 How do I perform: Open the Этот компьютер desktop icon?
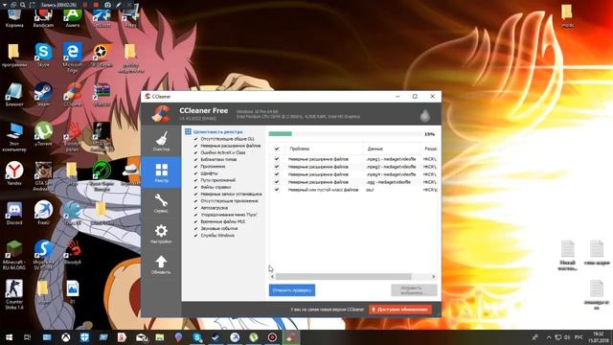pyautogui.click(x=14, y=137)
